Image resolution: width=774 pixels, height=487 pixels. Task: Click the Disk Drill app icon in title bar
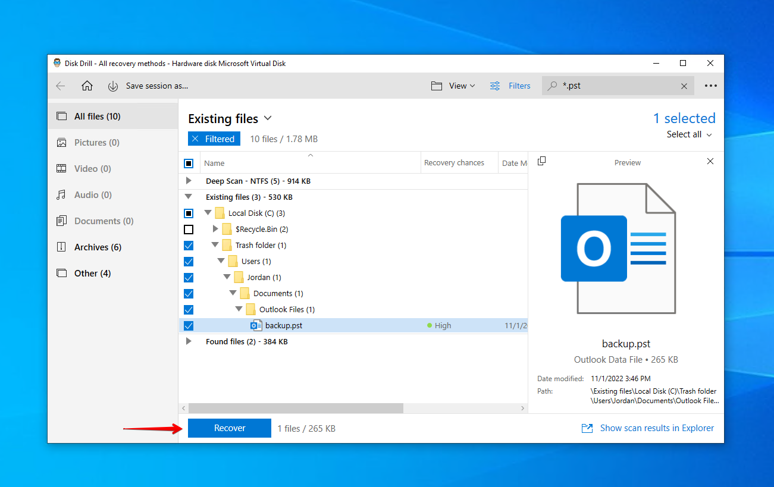57,63
